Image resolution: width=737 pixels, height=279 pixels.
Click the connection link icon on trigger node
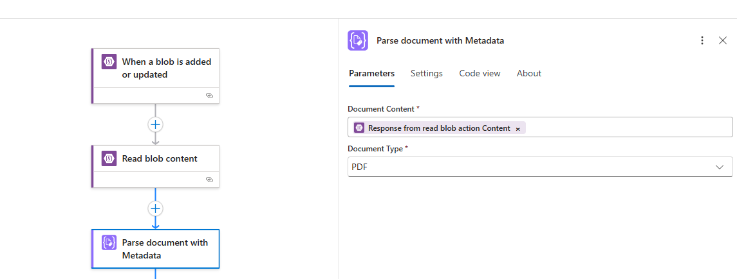click(x=209, y=95)
